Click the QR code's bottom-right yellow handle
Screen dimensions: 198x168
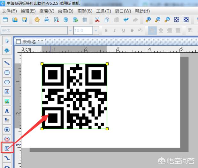107,129
